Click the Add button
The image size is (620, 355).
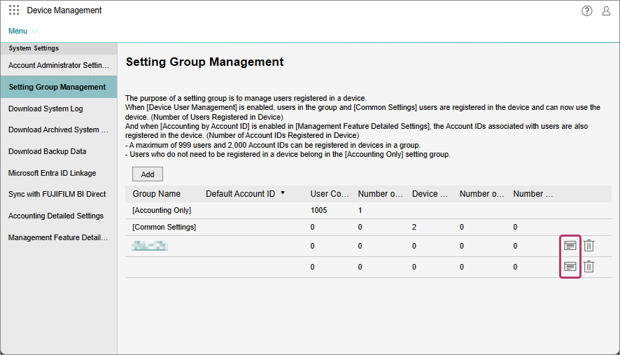coord(147,174)
